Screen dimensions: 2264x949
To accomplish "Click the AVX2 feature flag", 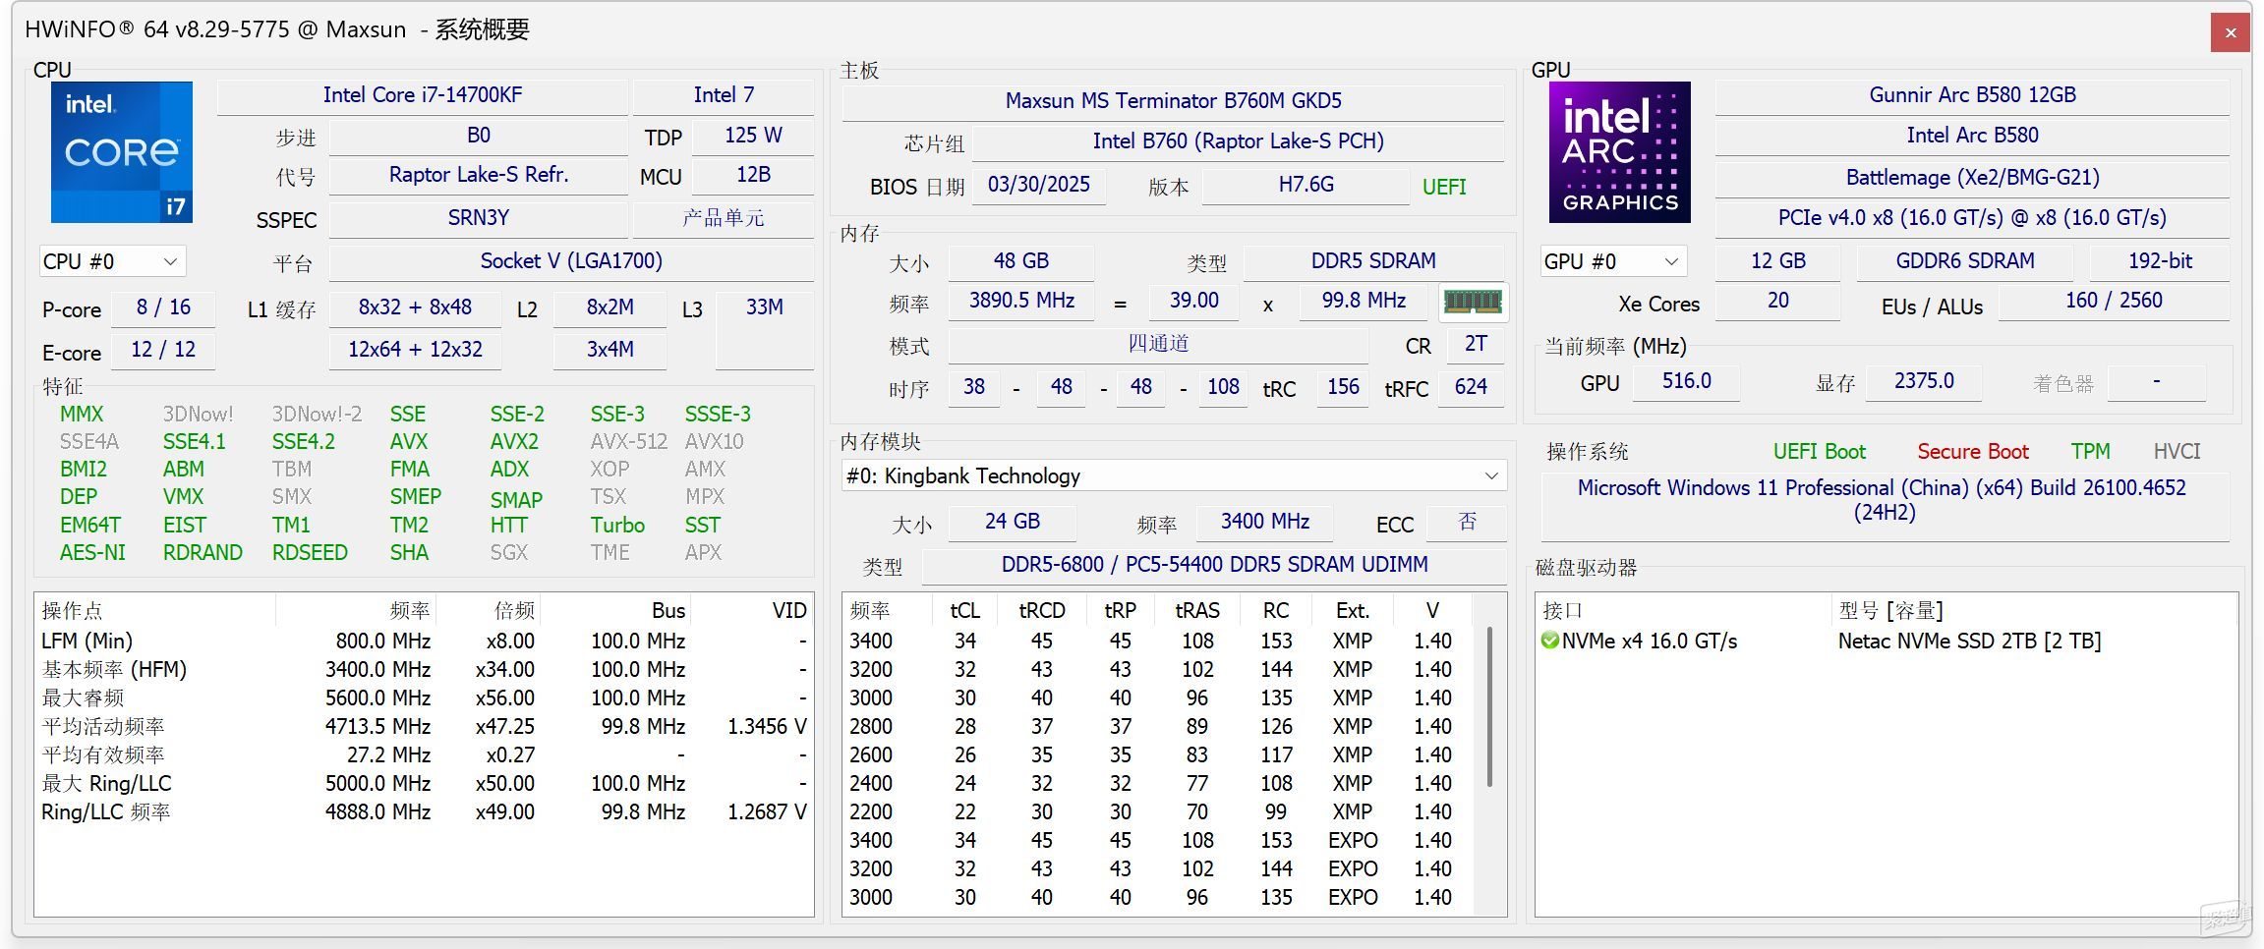I will tap(514, 442).
